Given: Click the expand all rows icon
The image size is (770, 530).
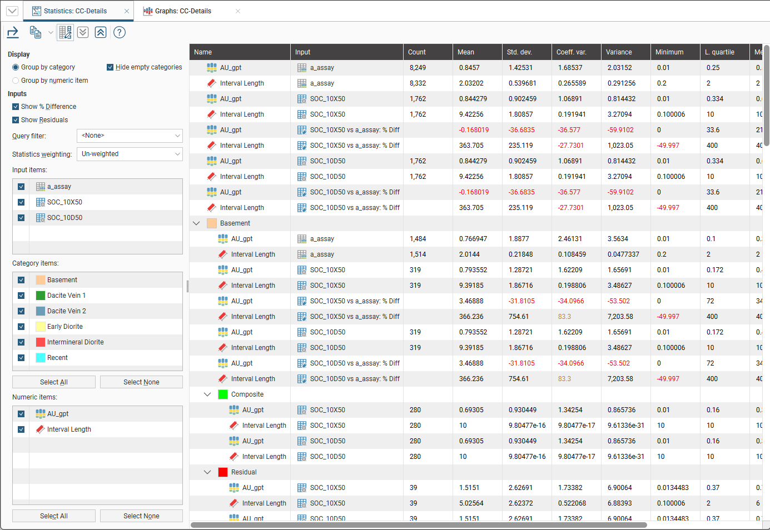Looking at the screenshot, I should click(83, 32).
